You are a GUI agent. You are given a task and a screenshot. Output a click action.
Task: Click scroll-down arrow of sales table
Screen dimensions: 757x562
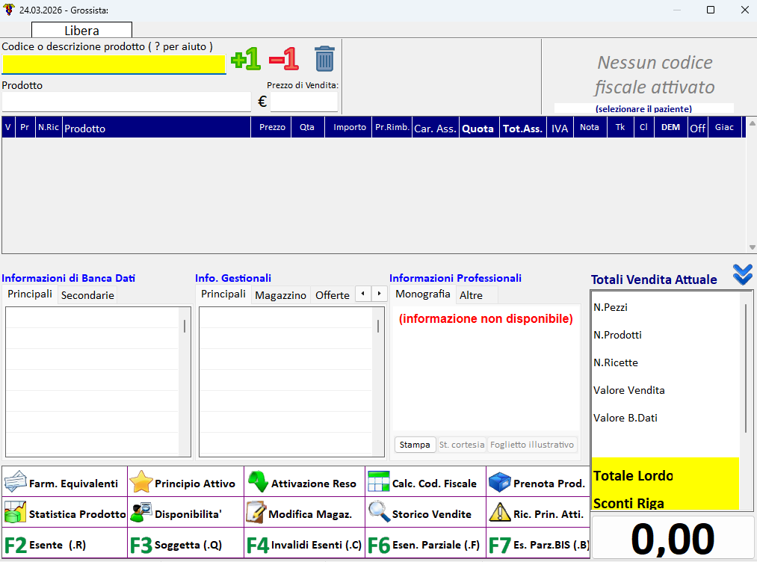tap(753, 247)
